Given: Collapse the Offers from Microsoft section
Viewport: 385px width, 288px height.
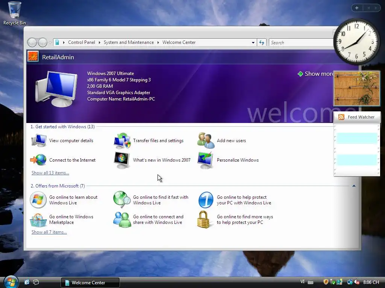Looking at the screenshot, I should coord(354,186).
